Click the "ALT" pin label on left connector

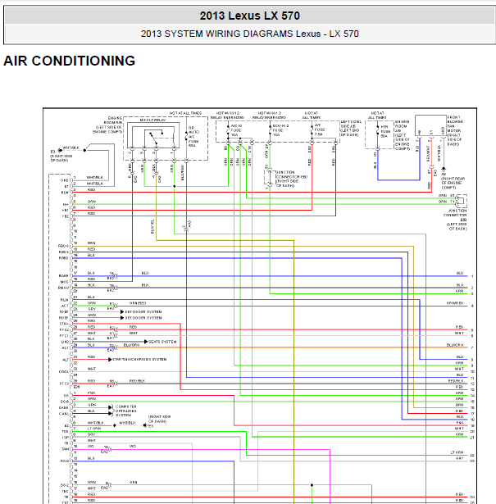66,360
